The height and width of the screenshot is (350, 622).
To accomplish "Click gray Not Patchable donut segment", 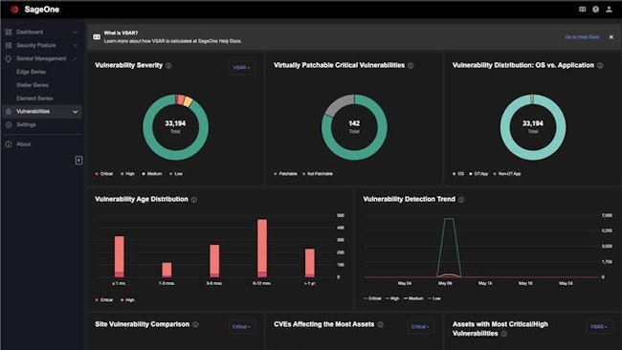I will [339, 104].
